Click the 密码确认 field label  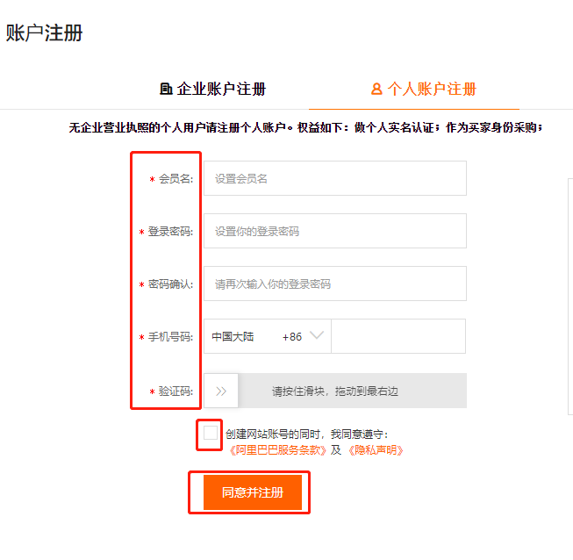(170, 284)
